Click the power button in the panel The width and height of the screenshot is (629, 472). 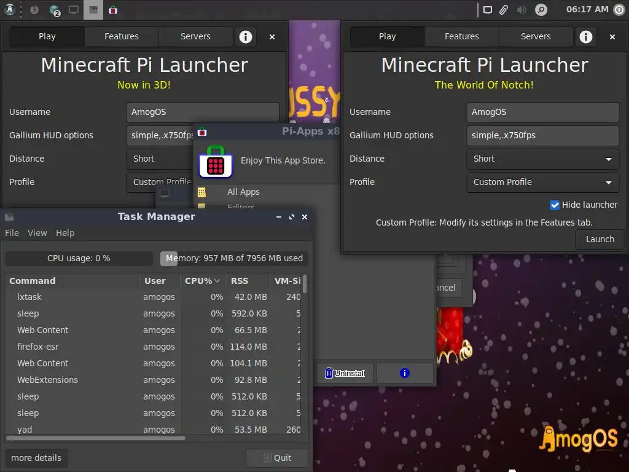pyautogui.click(x=619, y=10)
